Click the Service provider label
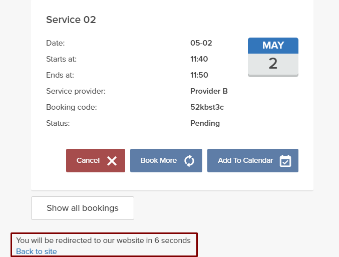This screenshot has height=257, width=339. tap(76, 91)
